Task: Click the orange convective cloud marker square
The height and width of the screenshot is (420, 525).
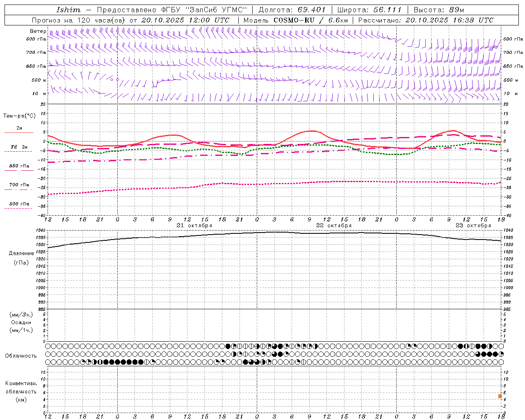Action: [x=500, y=396]
